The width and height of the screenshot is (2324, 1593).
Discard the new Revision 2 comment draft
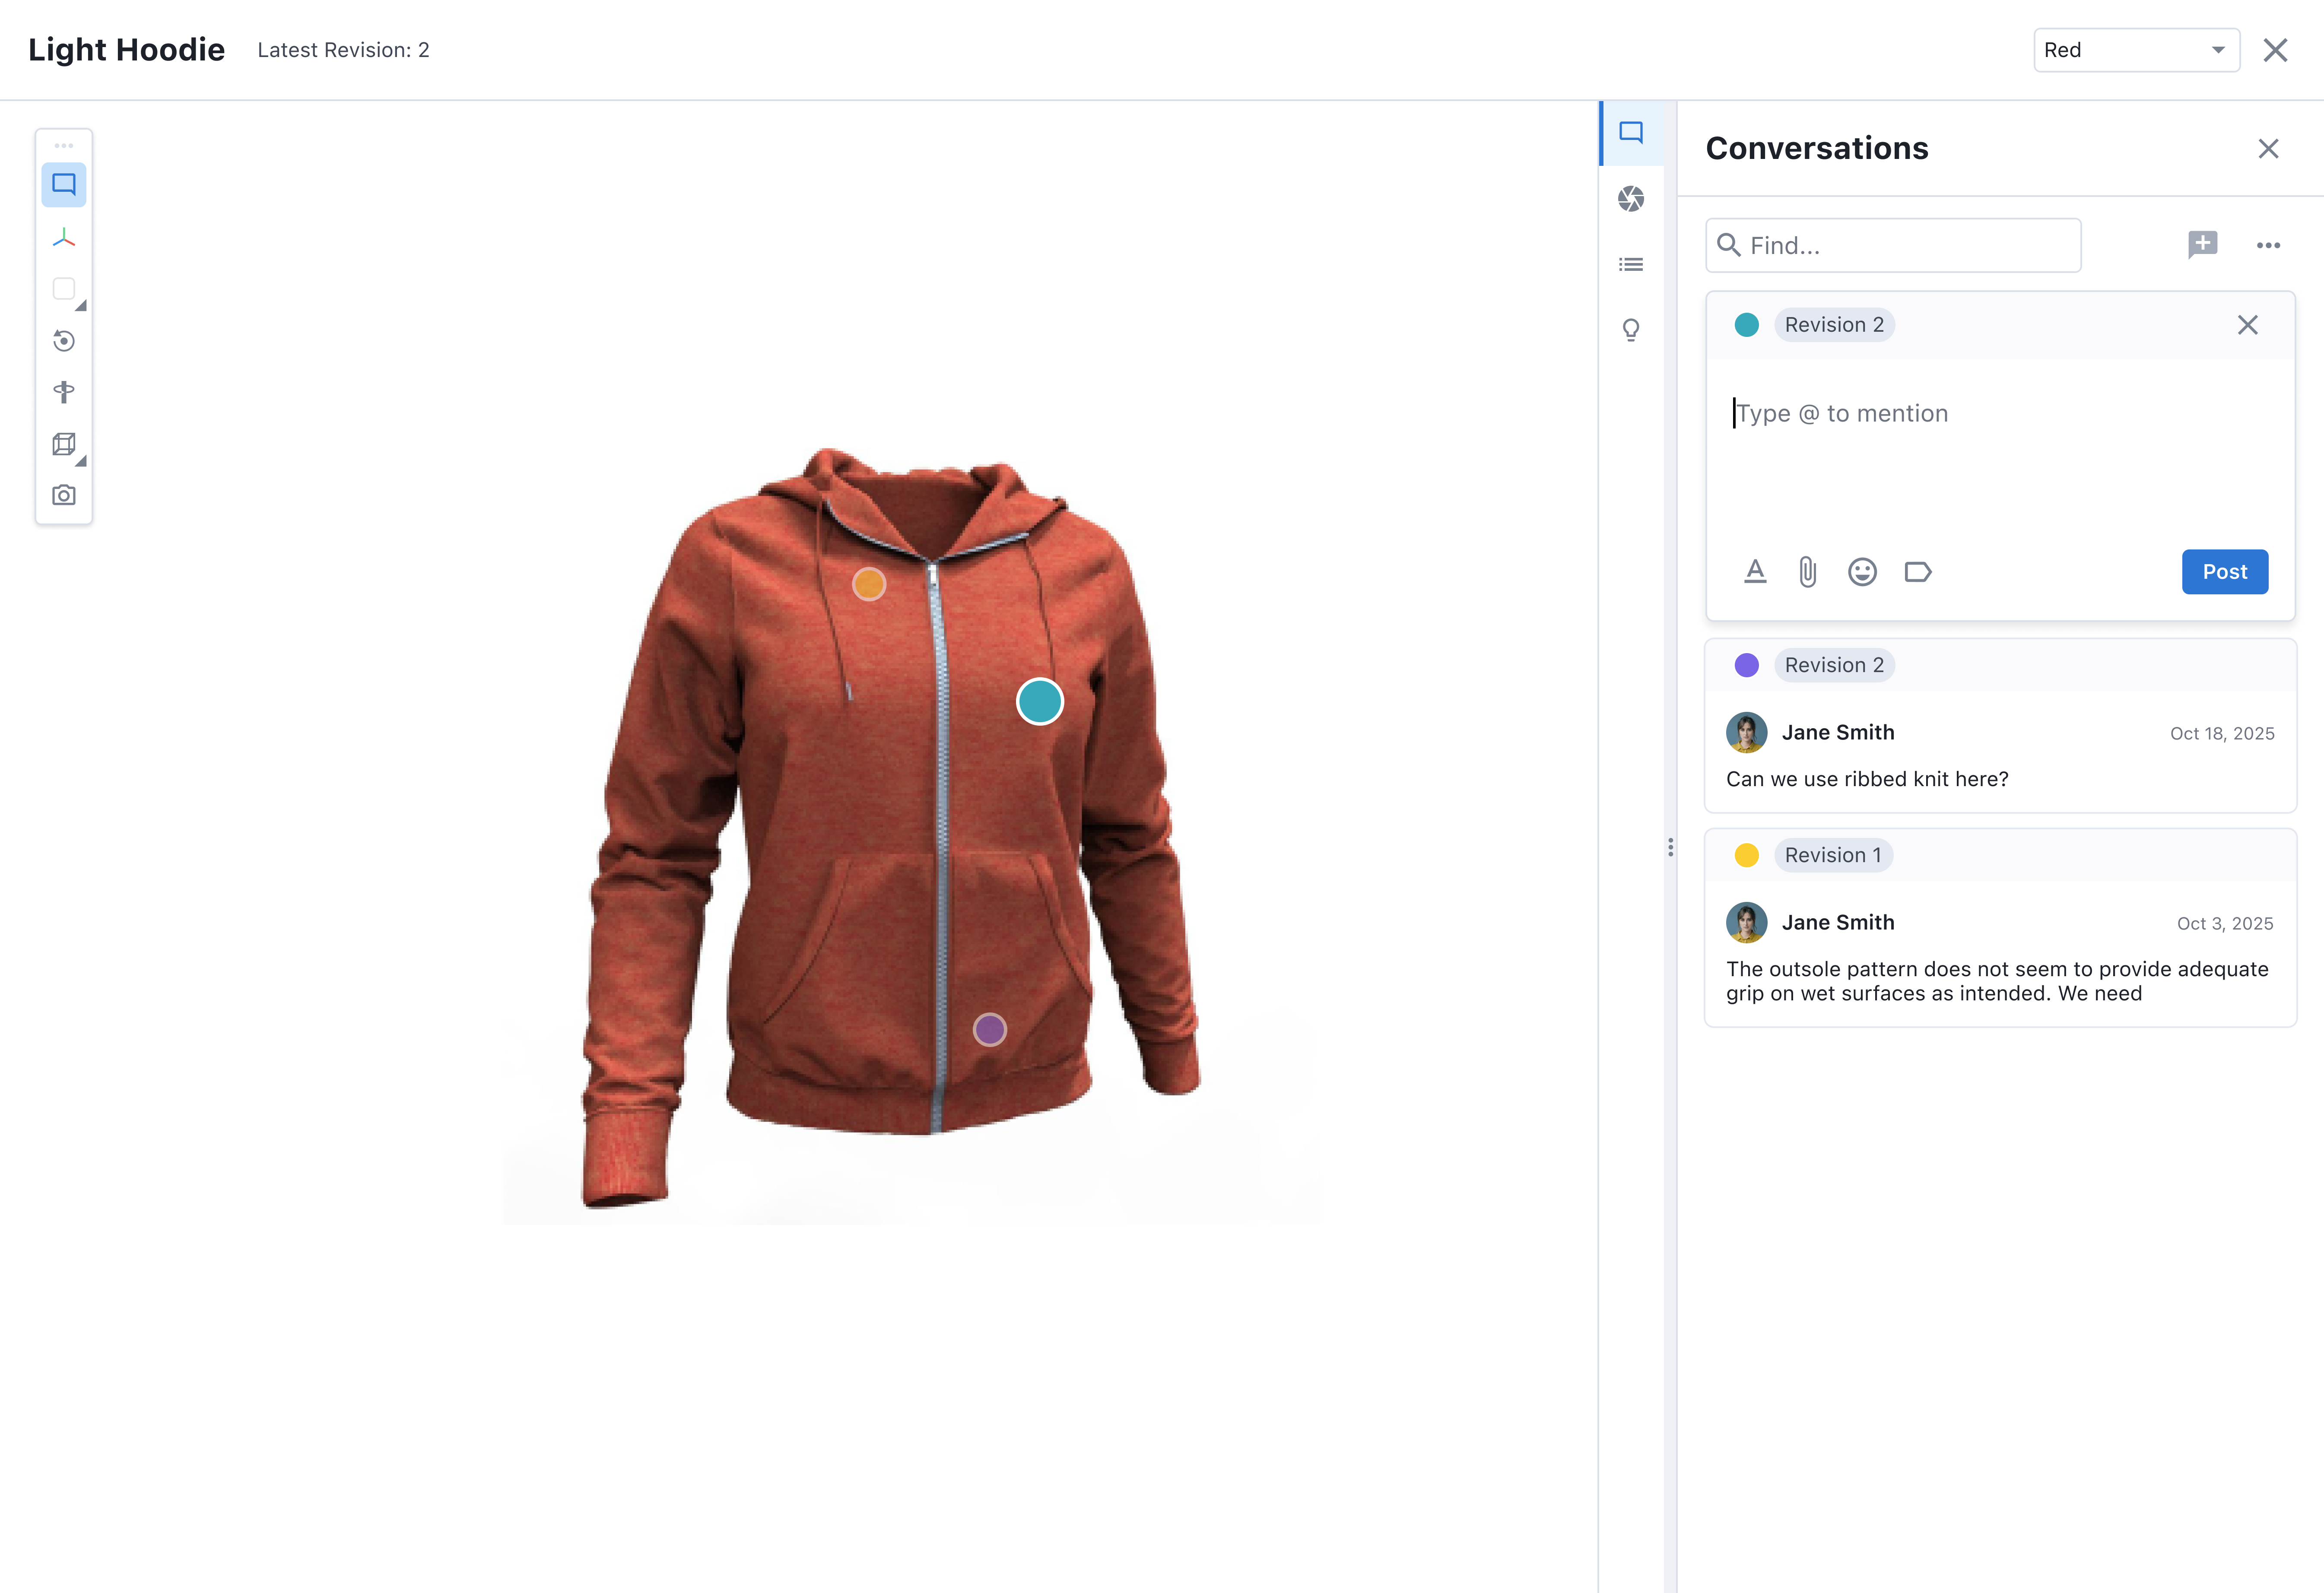2247,325
